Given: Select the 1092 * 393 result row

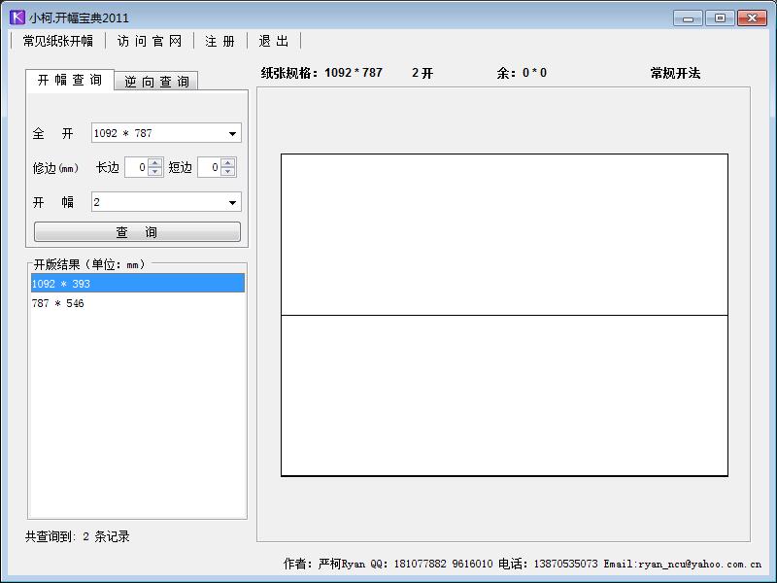Looking at the screenshot, I should pyautogui.click(x=137, y=283).
